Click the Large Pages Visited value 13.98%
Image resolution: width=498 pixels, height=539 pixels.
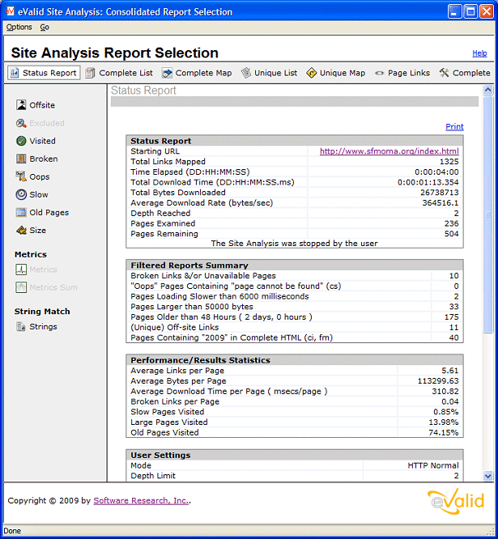tap(443, 422)
